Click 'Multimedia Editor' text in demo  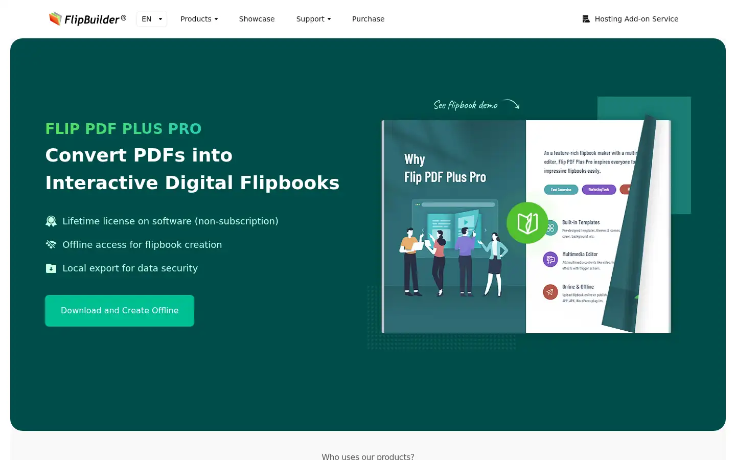tap(580, 254)
